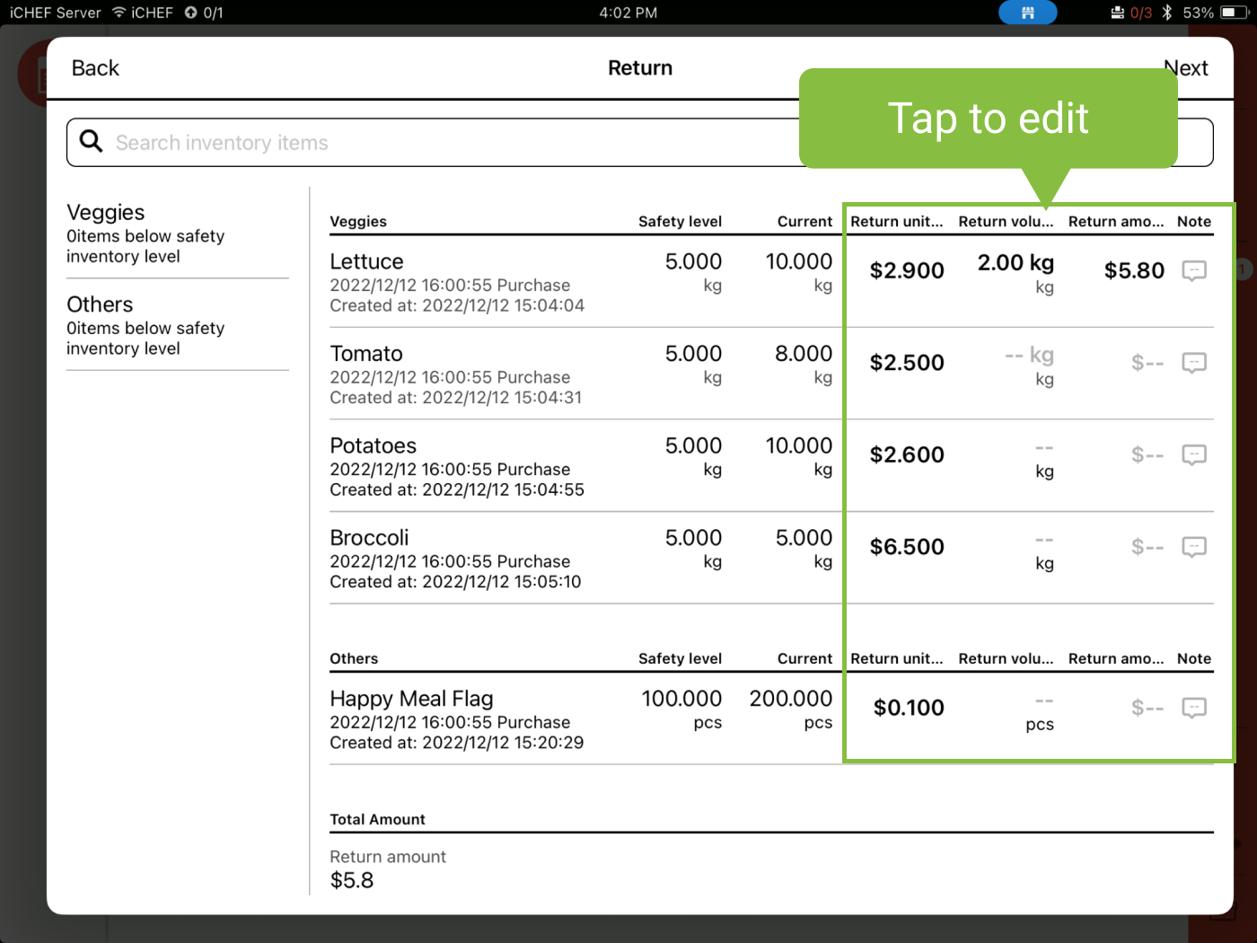Go back using the Back button
This screenshot has width=1257, height=943.
[95, 68]
